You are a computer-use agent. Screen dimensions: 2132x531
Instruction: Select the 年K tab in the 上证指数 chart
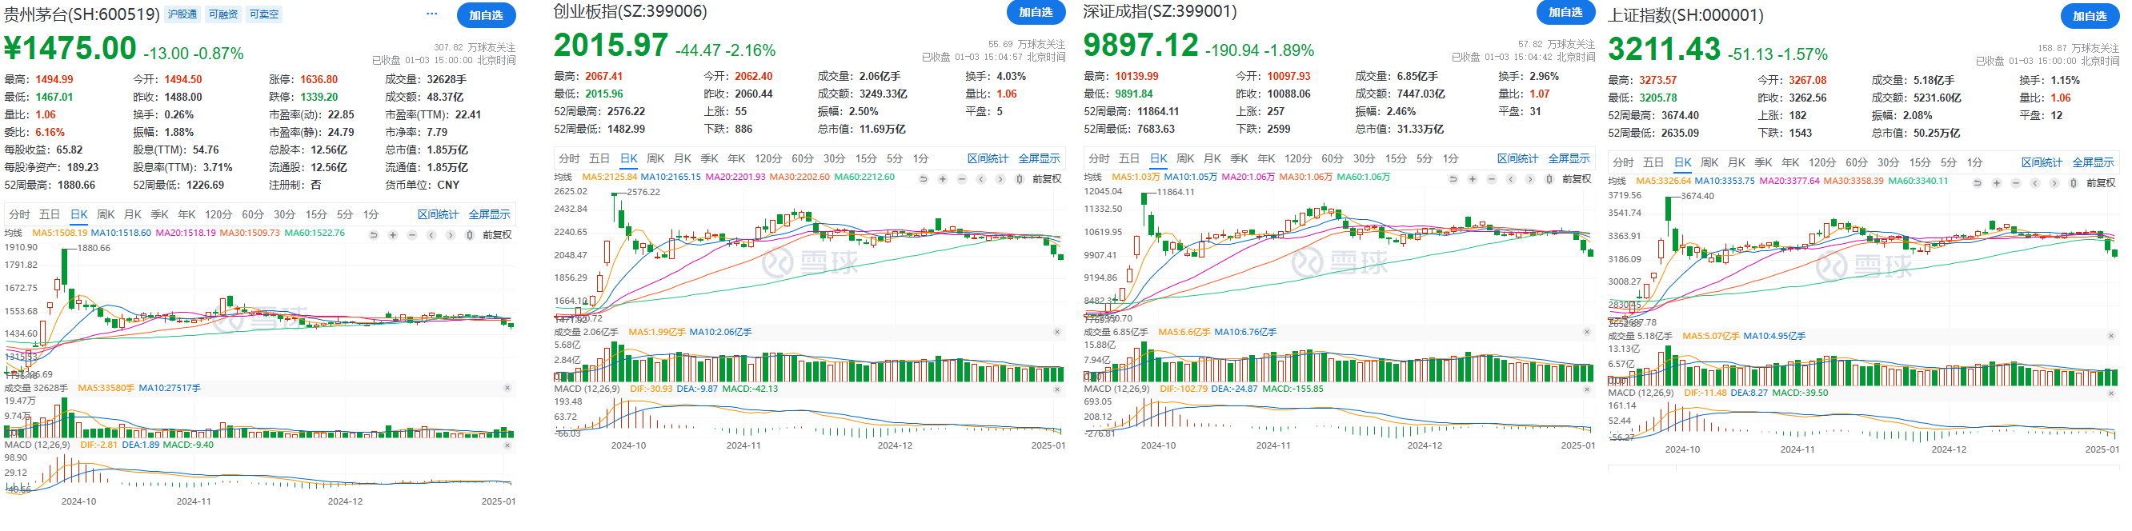click(1791, 162)
